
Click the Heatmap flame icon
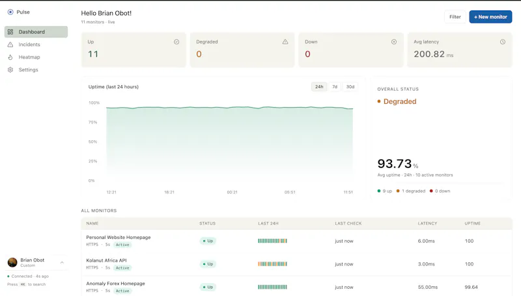pyautogui.click(x=10, y=57)
